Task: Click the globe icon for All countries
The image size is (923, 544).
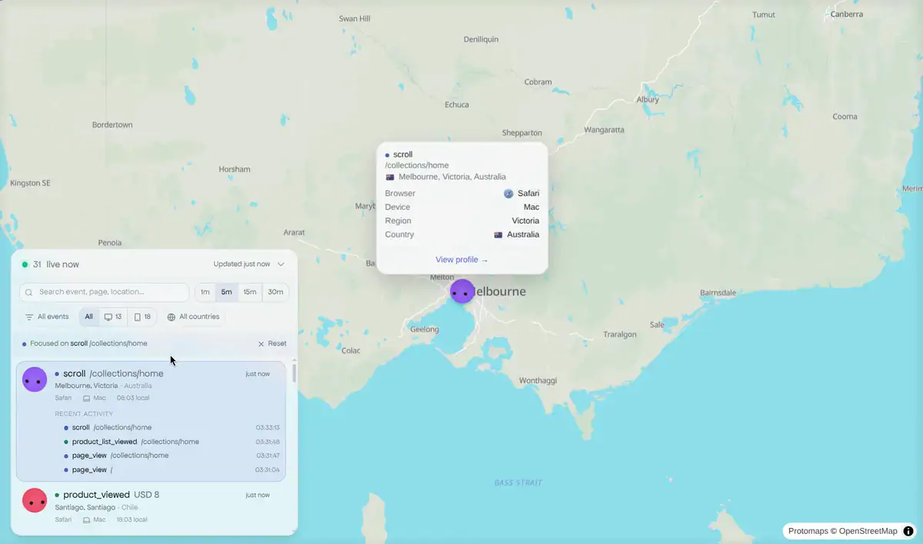Action: 172,317
